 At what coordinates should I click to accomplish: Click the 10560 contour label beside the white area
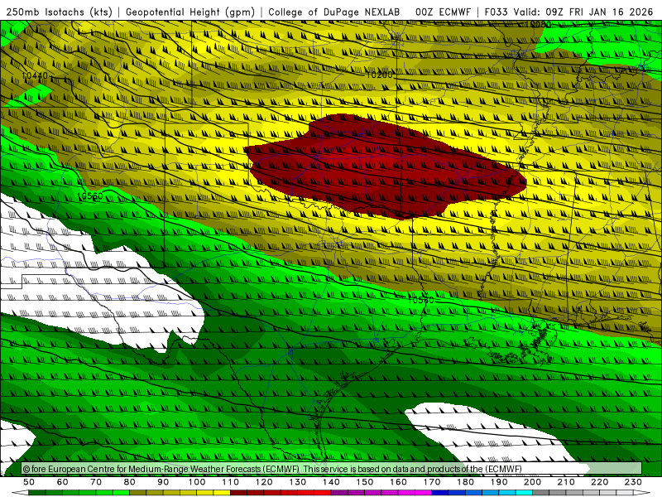[x=90, y=196]
